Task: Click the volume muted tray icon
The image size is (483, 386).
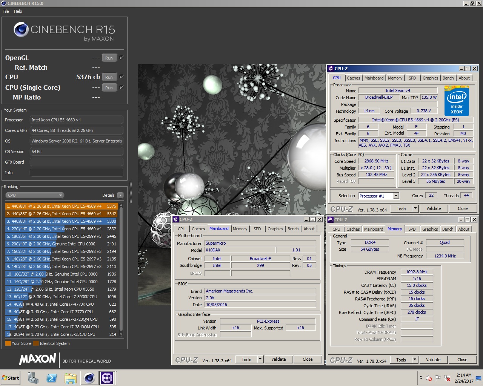Action: point(429,378)
